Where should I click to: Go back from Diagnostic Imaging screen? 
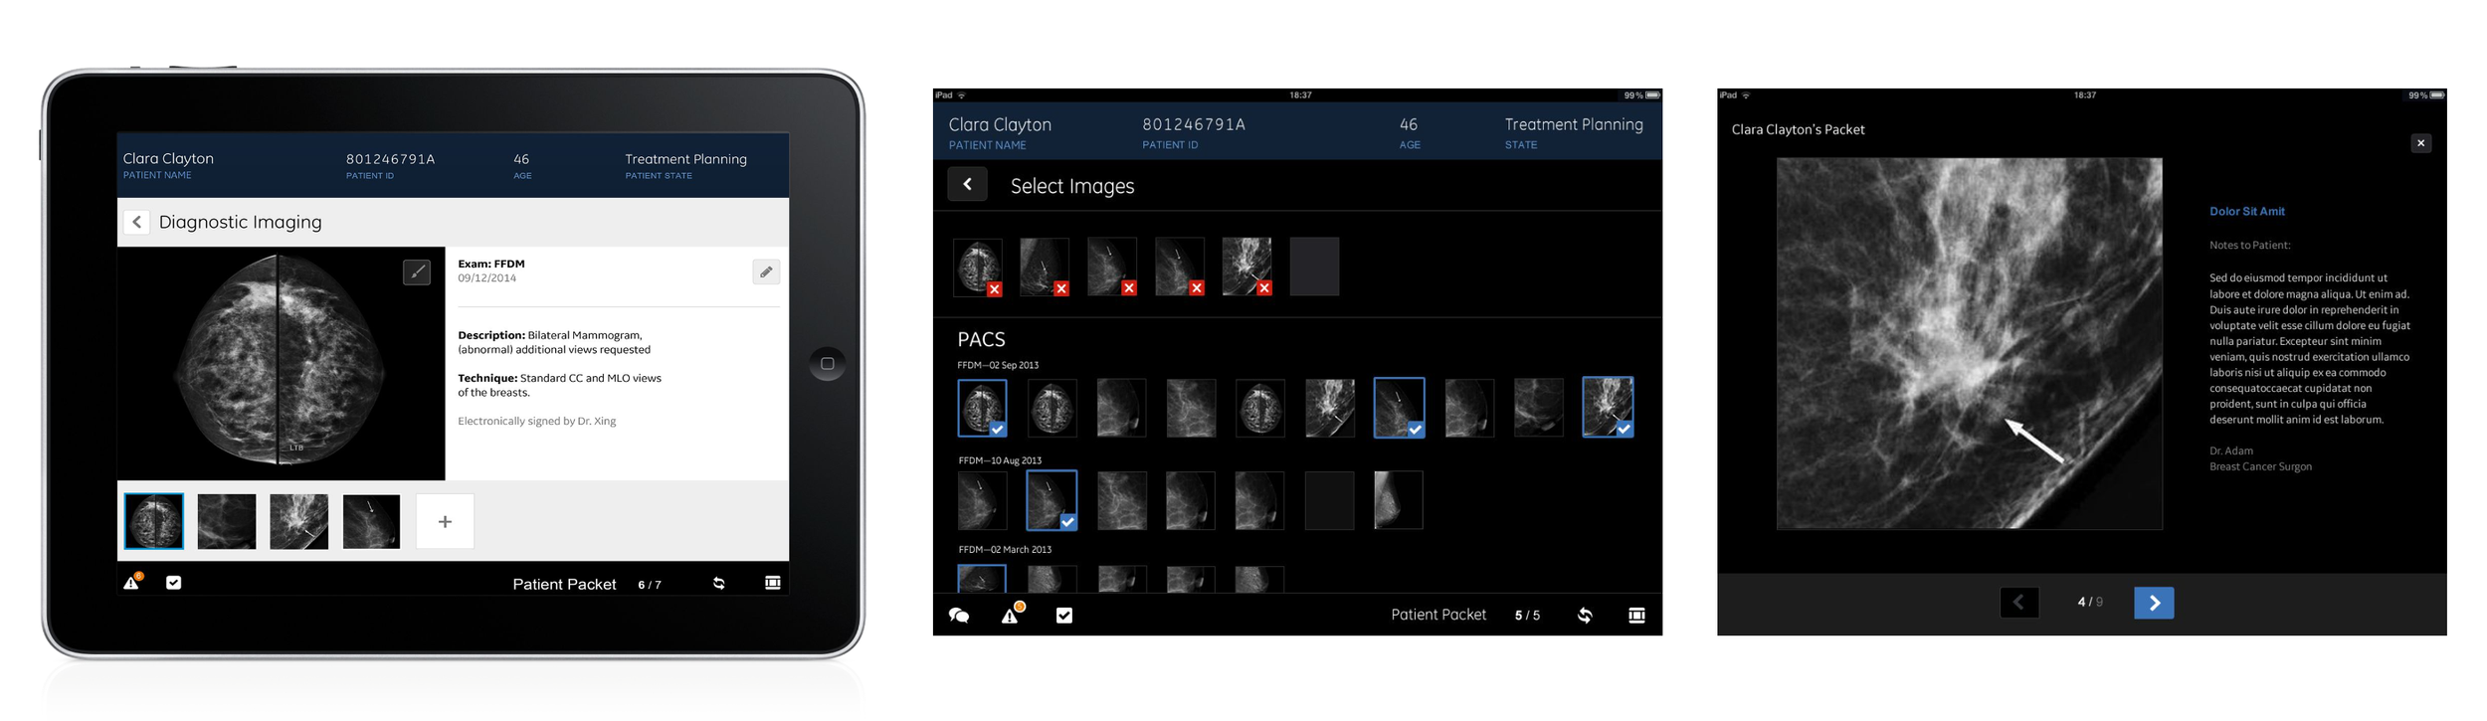136,222
